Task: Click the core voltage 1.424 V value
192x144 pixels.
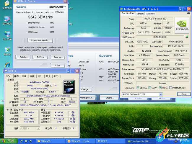Action: [x=52, y=92]
